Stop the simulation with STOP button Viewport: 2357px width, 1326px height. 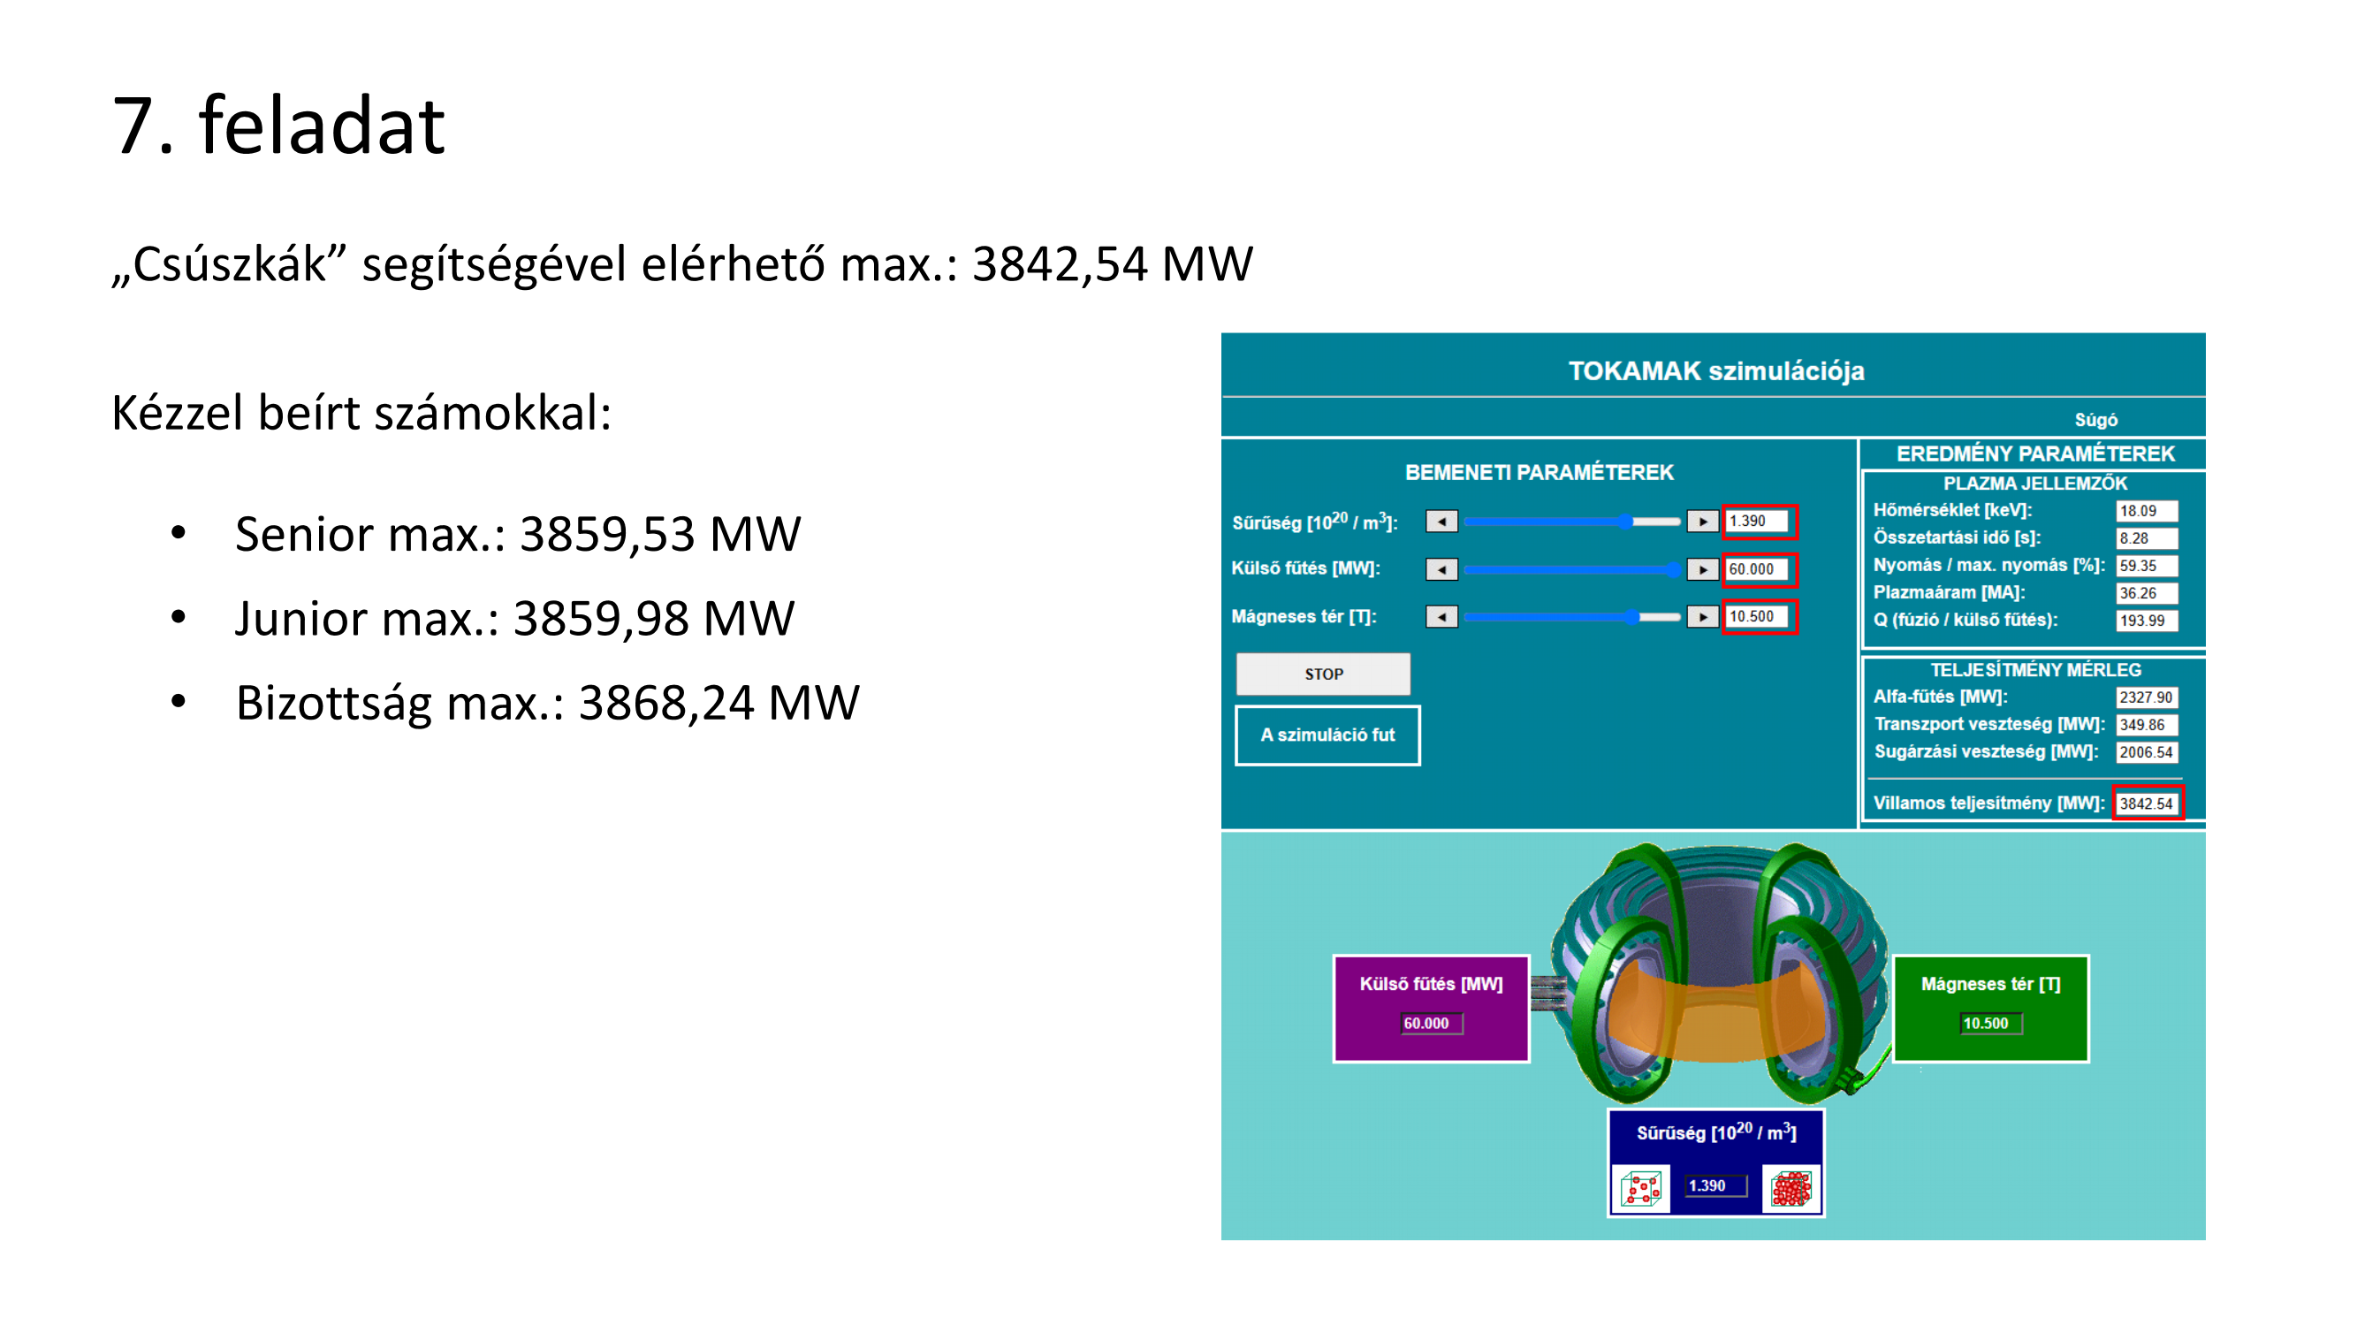[x=1323, y=674]
